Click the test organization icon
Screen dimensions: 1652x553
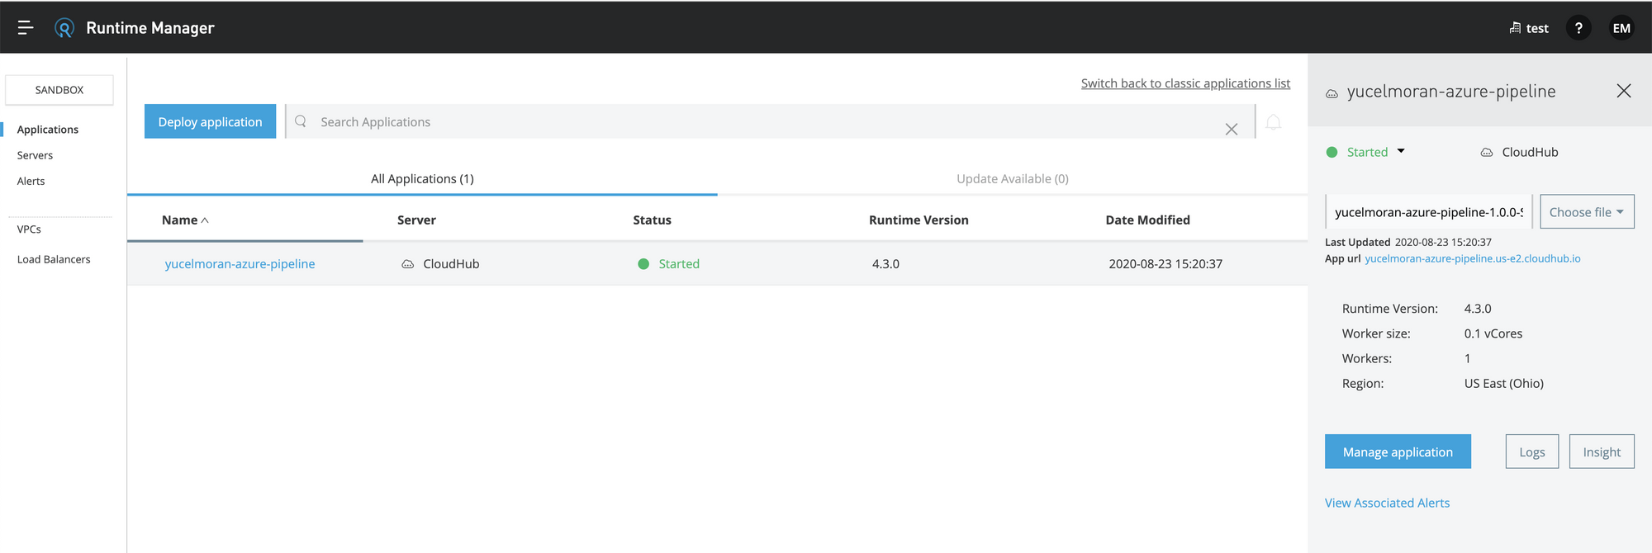click(x=1515, y=28)
